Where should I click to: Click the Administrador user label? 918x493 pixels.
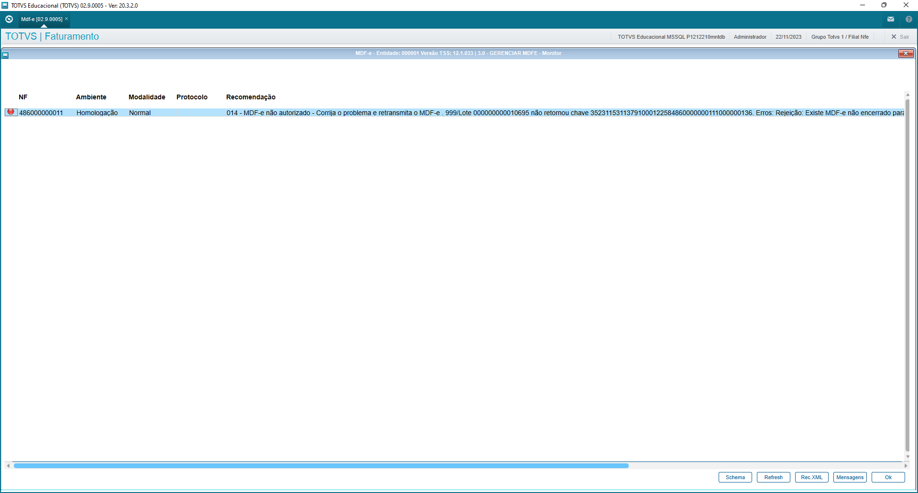pos(750,37)
